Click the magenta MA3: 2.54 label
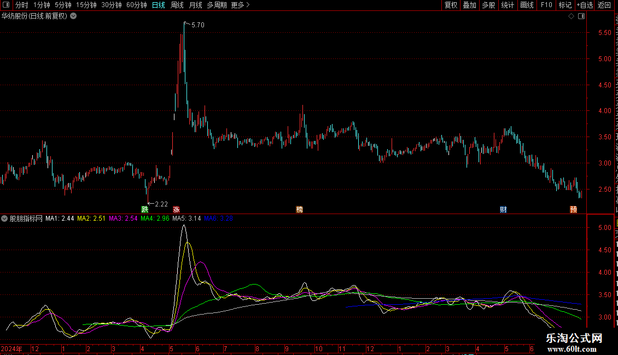 pos(123,218)
